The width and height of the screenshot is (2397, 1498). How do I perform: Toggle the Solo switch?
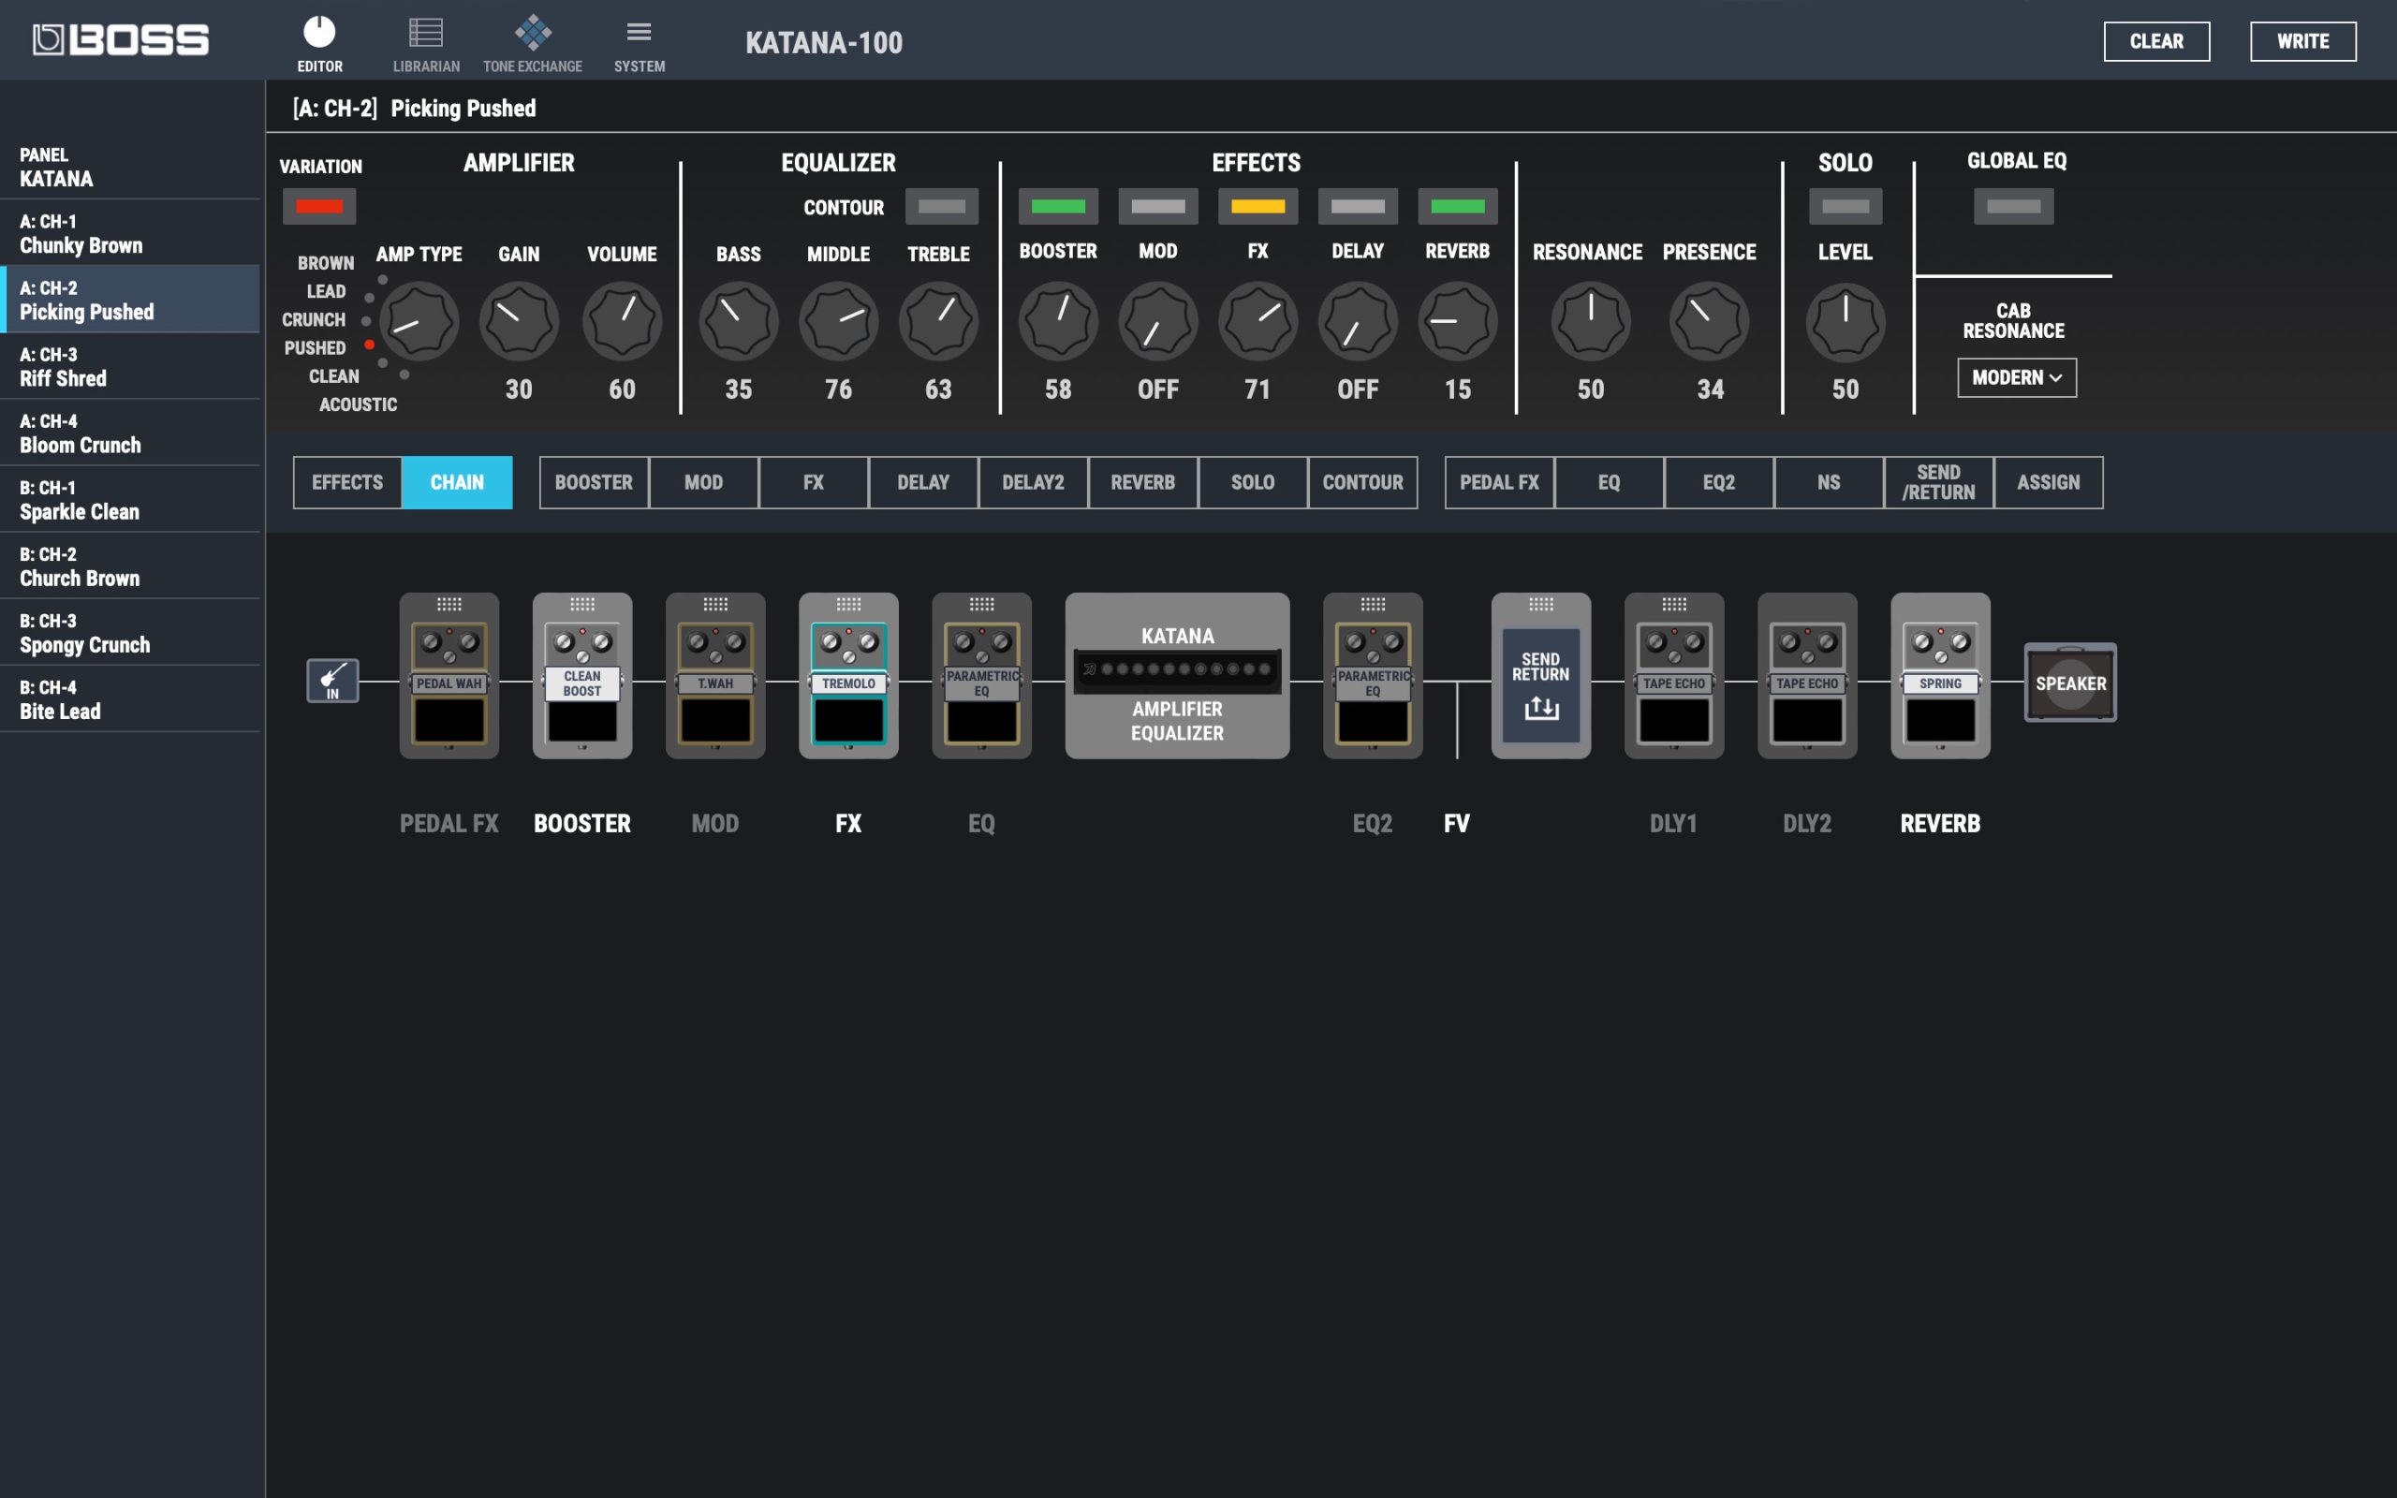pyautogui.click(x=1846, y=206)
